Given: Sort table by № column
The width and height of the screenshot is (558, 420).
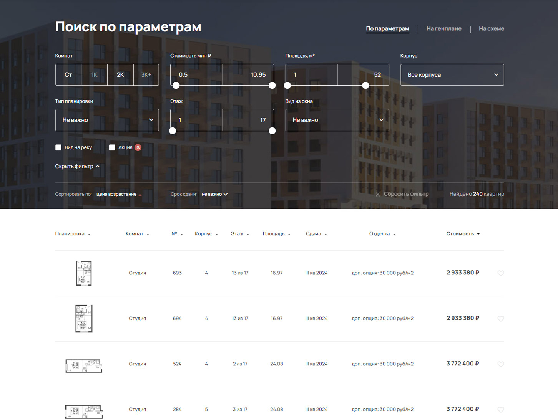Looking at the screenshot, I should [177, 234].
